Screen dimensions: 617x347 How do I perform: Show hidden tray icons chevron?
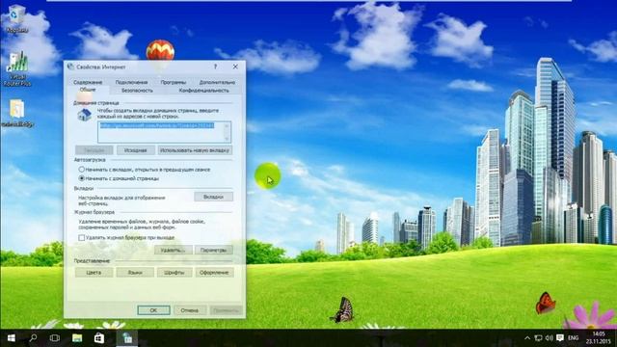pos(527,338)
